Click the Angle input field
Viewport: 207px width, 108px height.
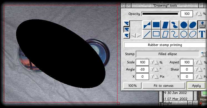[x=142, y=69]
